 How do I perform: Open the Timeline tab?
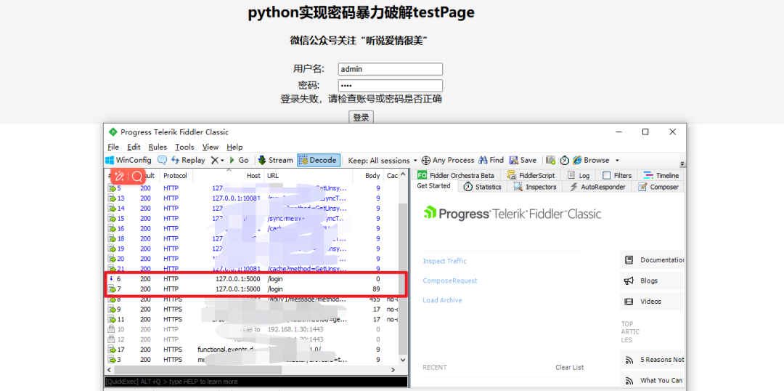[661, 175]
